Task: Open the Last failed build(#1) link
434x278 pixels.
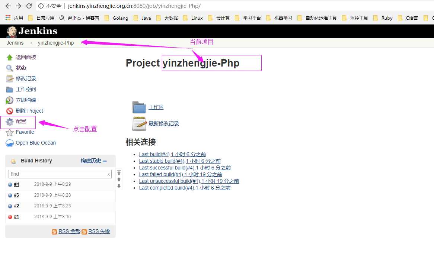Action: point(181,175)
